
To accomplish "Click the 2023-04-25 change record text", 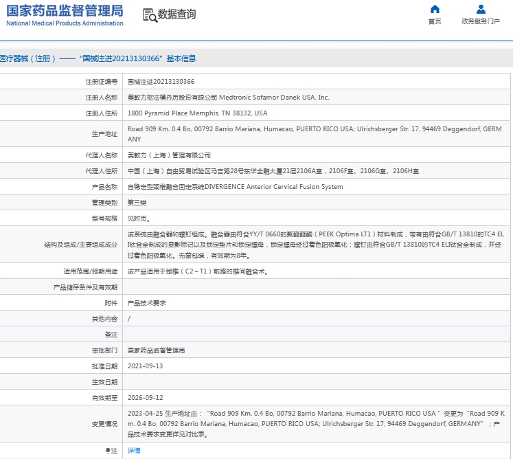I will point(316,424).
